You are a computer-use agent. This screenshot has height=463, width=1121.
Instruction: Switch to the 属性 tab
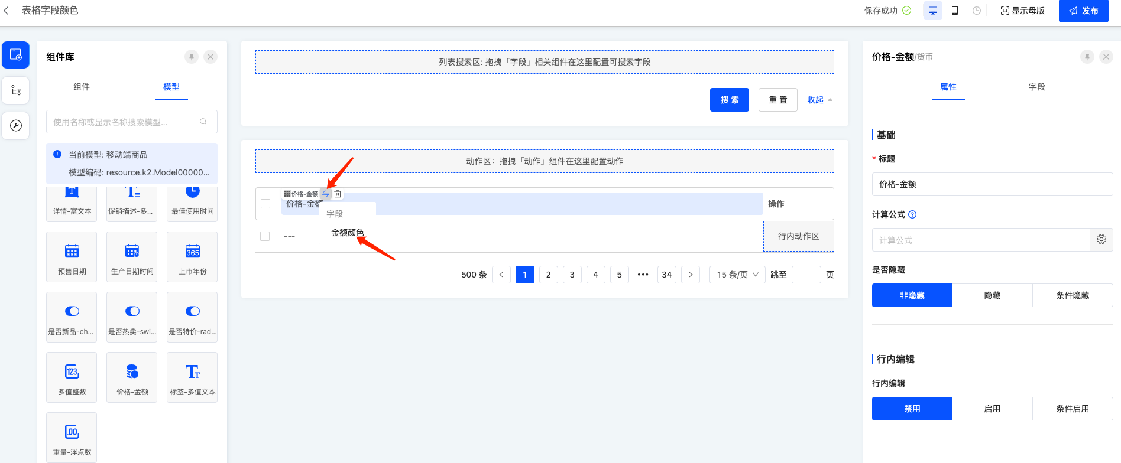coord(948,87)
